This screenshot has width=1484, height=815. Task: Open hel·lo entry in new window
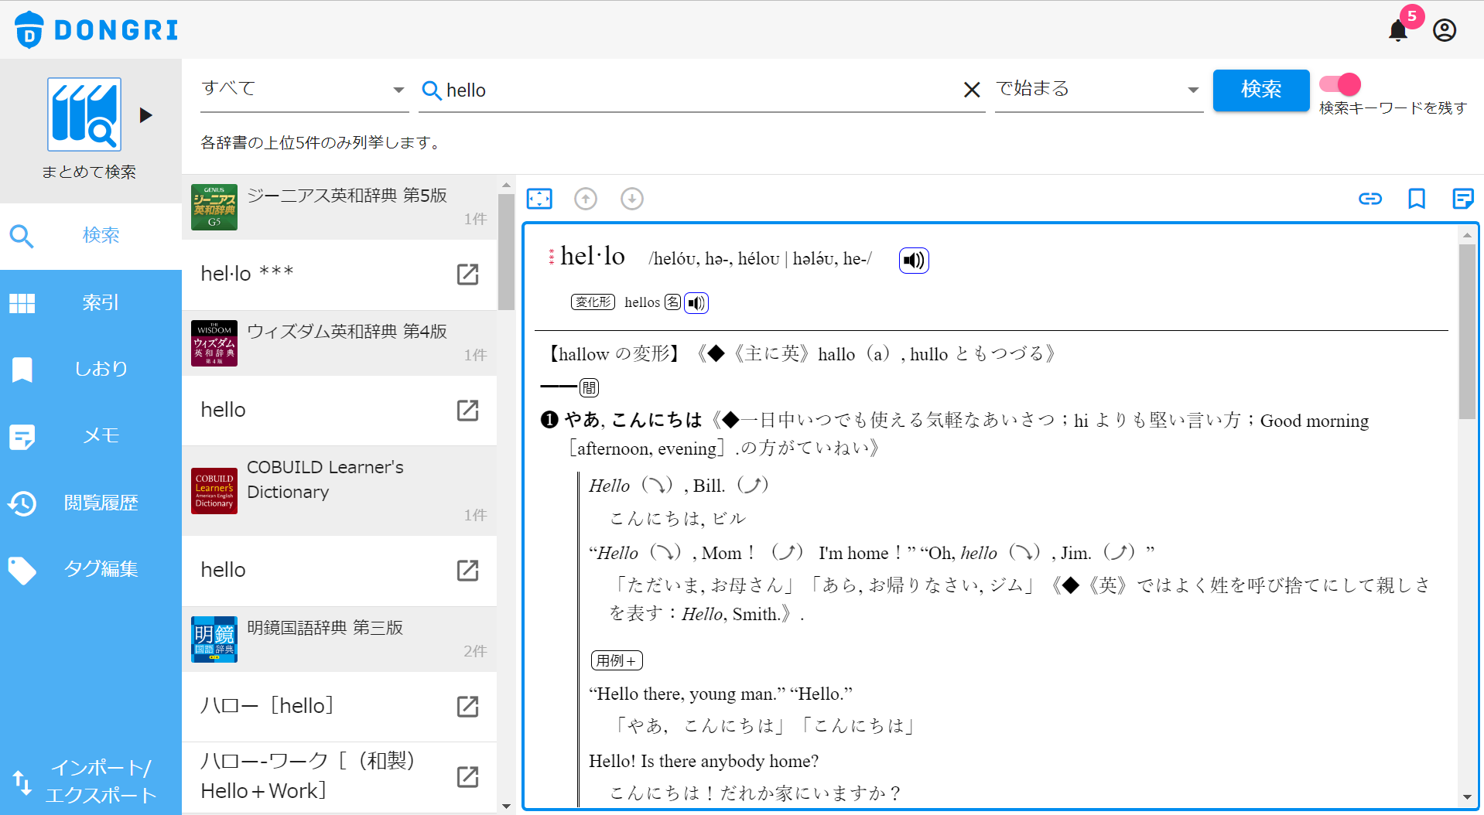(468, 275)
